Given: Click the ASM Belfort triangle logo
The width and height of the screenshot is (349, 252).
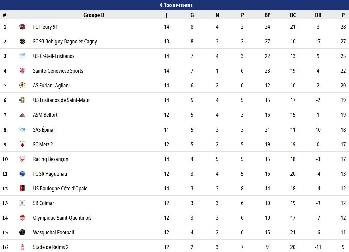Looking at the screenshot, I should click(x=22, y=115).
